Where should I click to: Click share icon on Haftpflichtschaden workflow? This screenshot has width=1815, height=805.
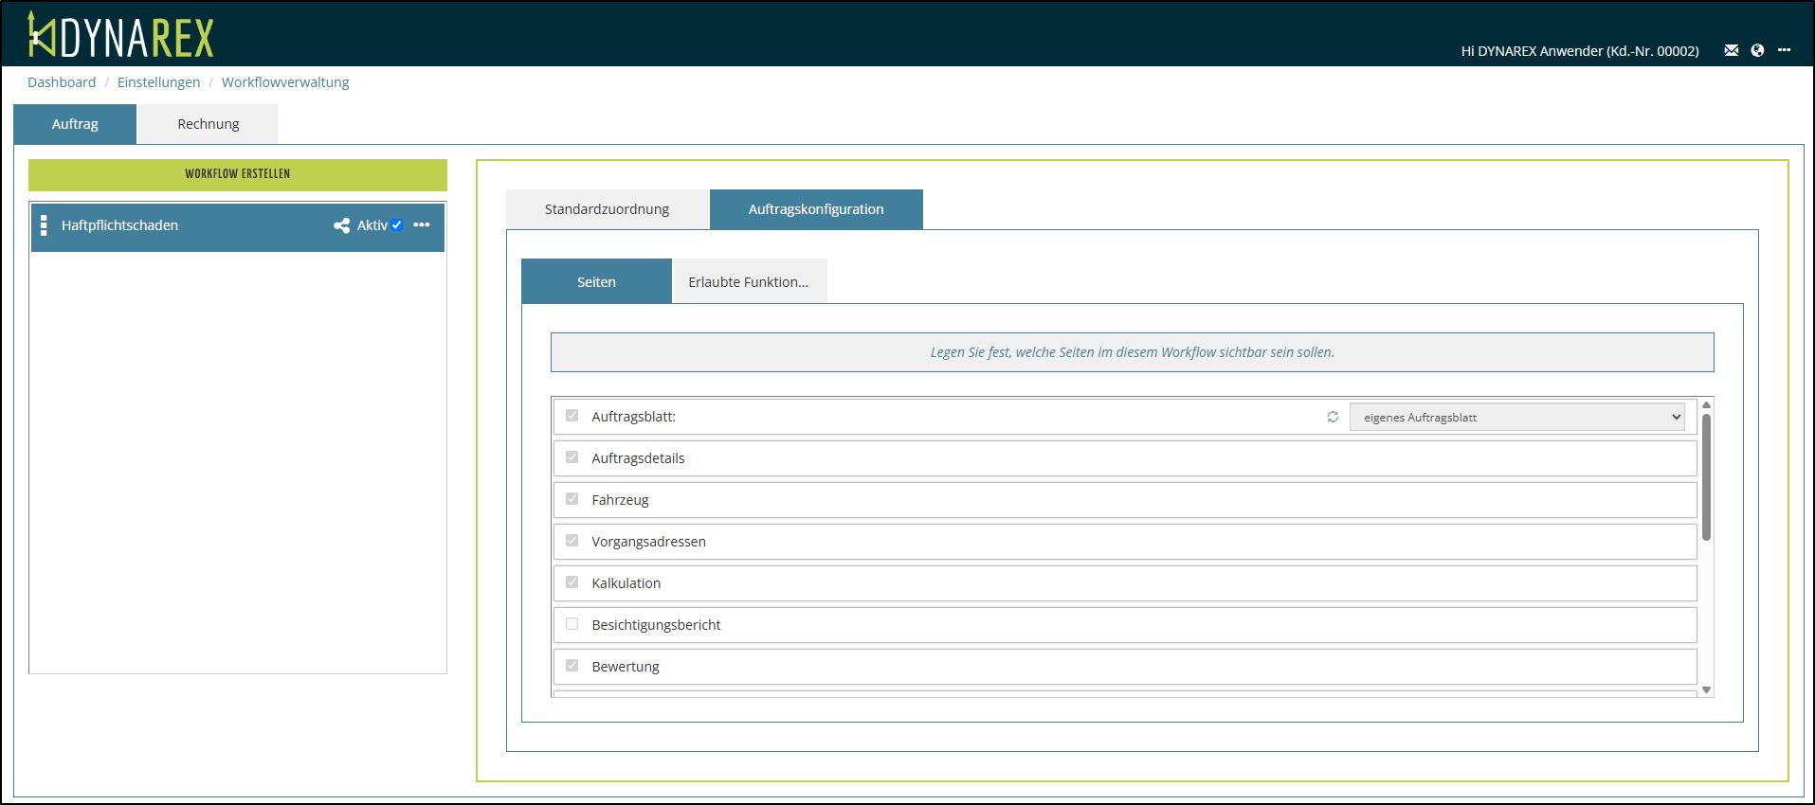tap(341, 225)
